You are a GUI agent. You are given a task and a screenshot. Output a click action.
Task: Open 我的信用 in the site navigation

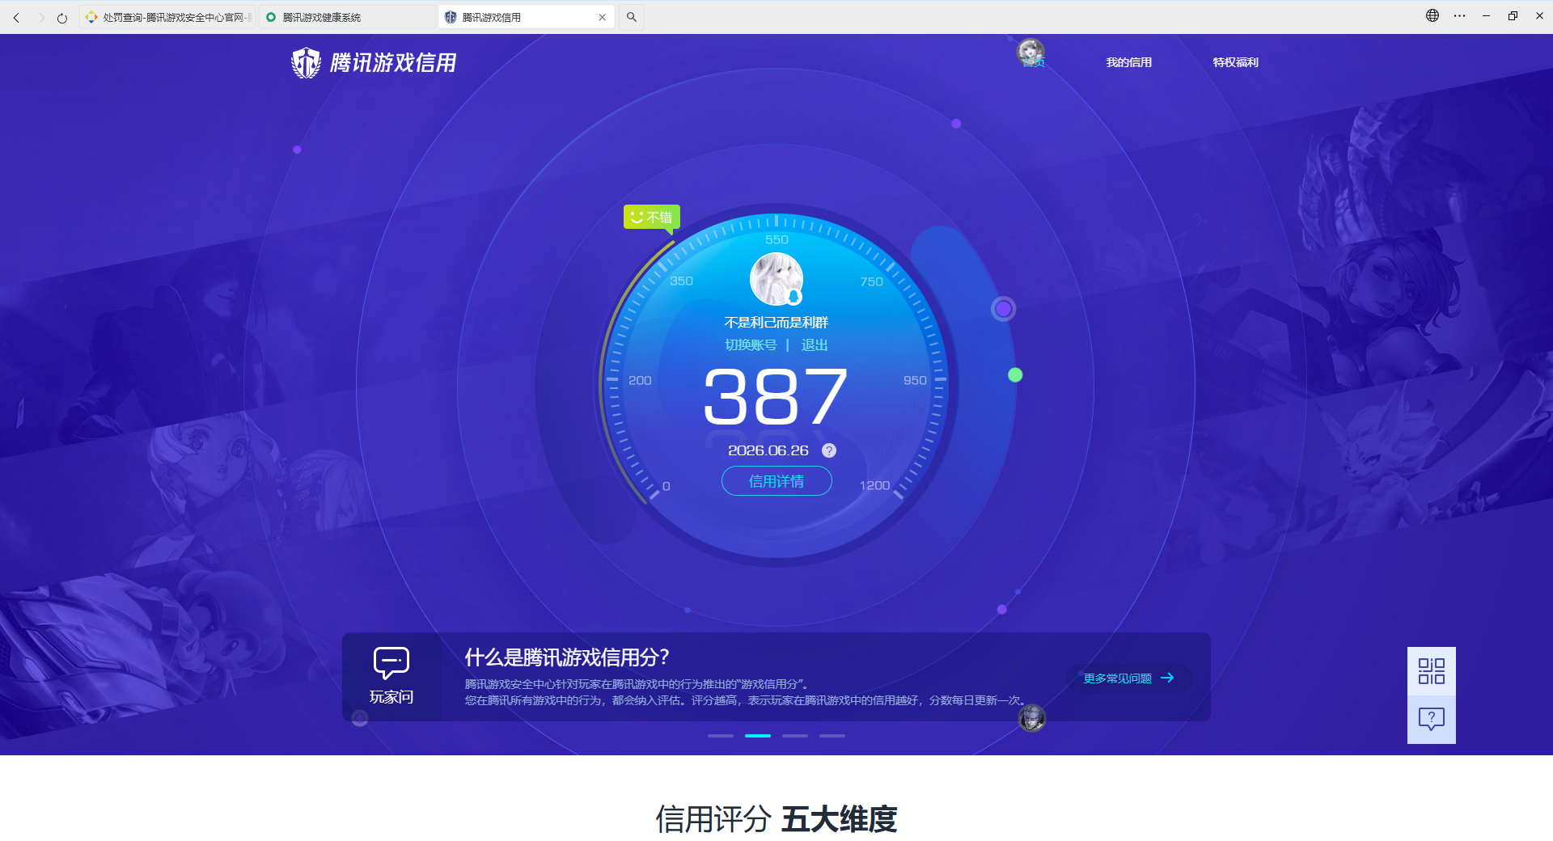1129,62
